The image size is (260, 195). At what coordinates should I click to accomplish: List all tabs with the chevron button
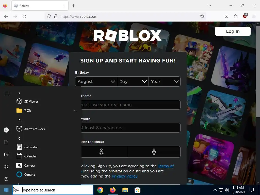(x=210, y=6)
